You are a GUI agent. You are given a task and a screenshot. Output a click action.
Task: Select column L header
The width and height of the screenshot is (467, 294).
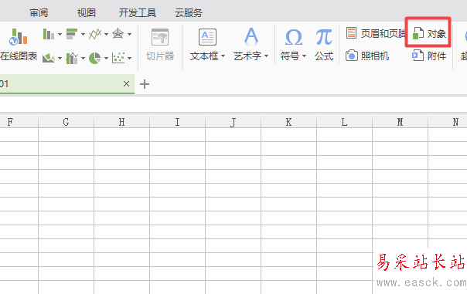coord(344,122)
